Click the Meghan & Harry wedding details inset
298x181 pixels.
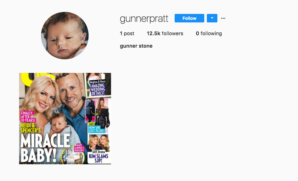(98, 85)
